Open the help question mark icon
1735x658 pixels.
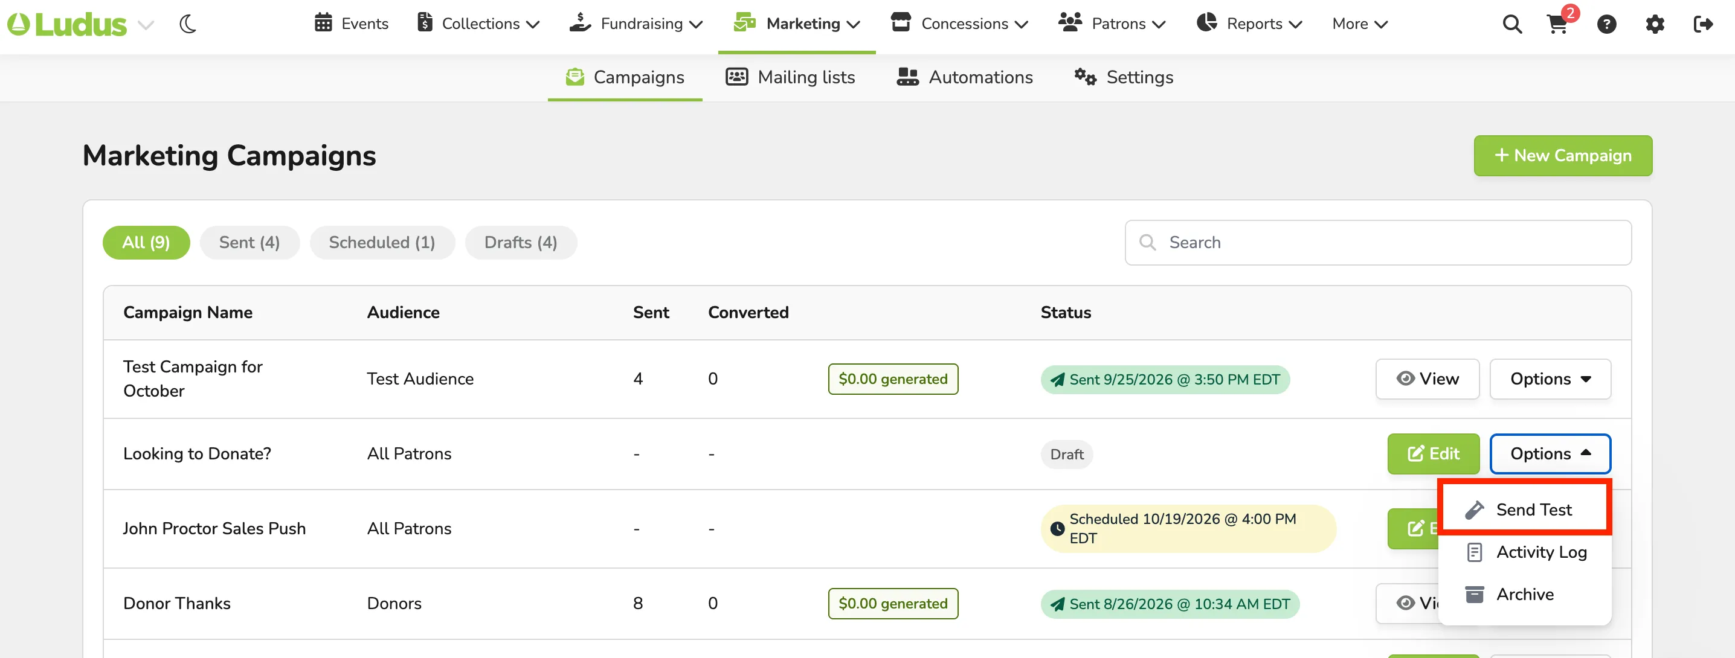[x=1606, y=24]
